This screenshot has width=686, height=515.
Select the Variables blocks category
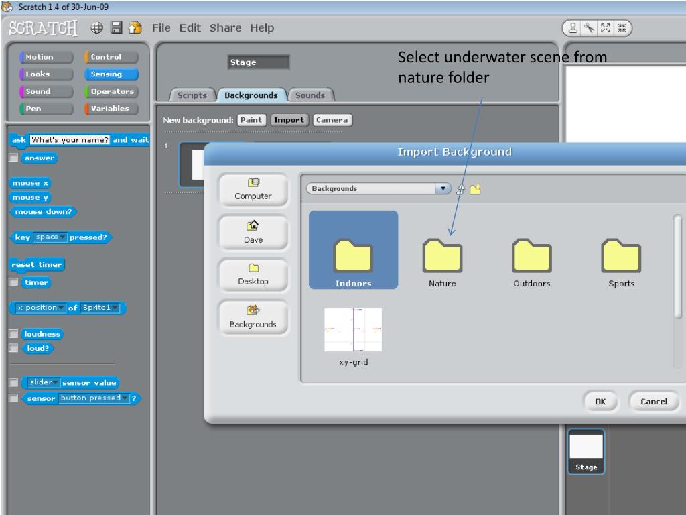[x=111, y=108]
